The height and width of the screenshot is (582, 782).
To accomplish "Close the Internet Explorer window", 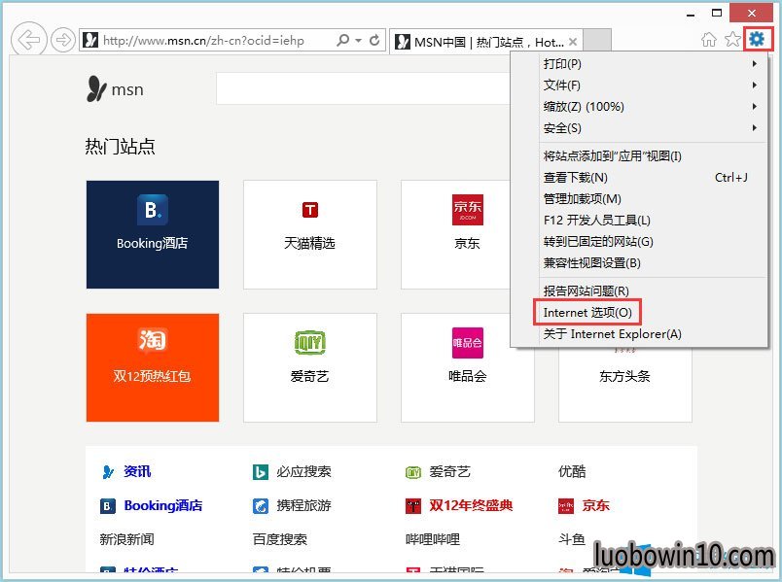I will tap(751, 13).
